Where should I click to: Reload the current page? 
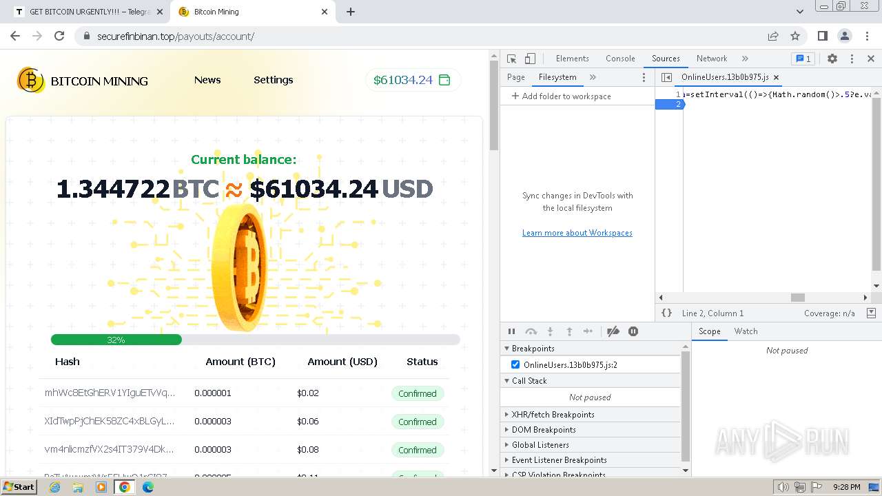(59, 36)
